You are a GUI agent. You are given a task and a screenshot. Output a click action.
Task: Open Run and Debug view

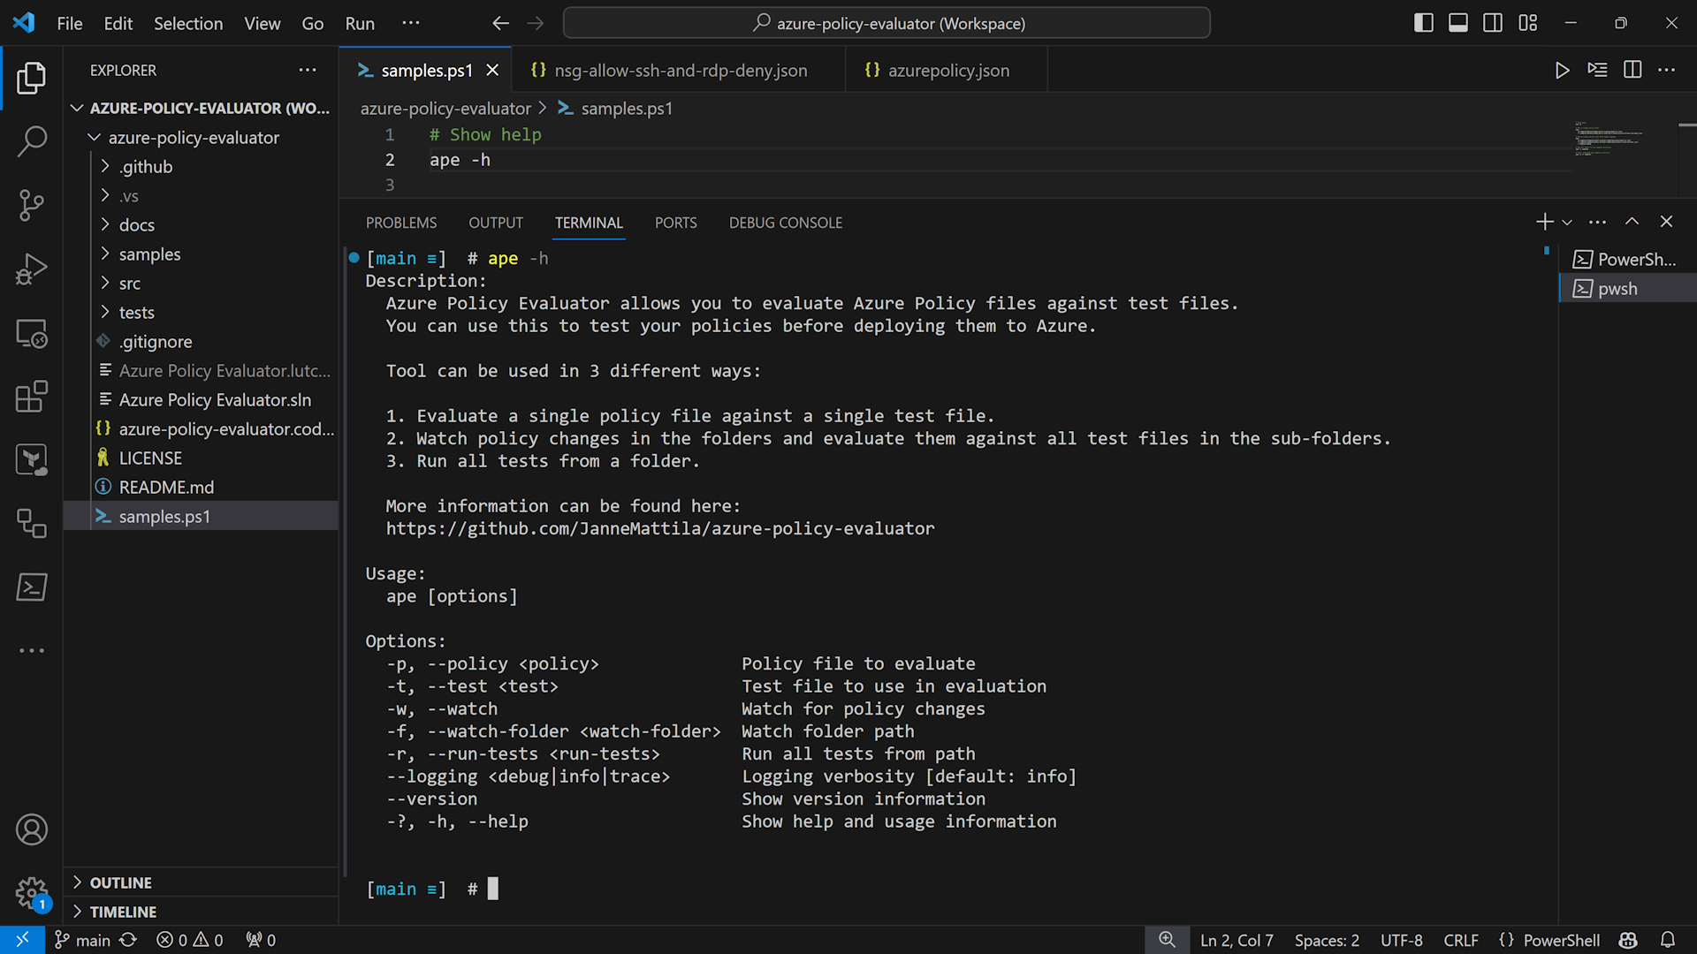pyautogui.click(x=32, y=269)
